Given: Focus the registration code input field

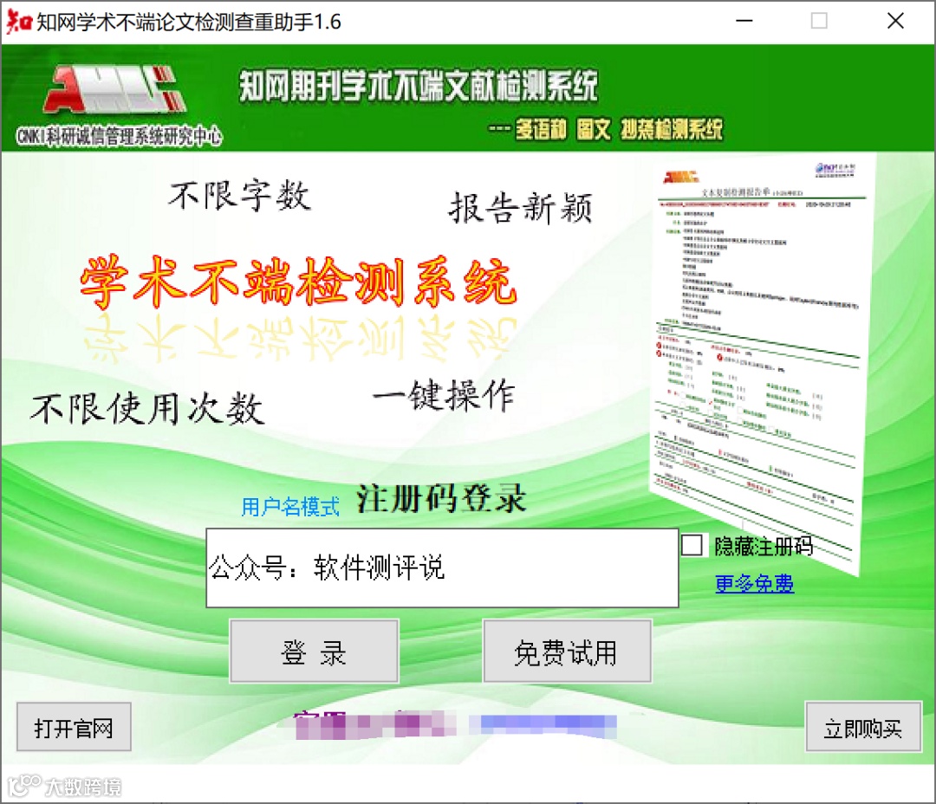Looking at the screenshot, I should [x=442, y=567].
